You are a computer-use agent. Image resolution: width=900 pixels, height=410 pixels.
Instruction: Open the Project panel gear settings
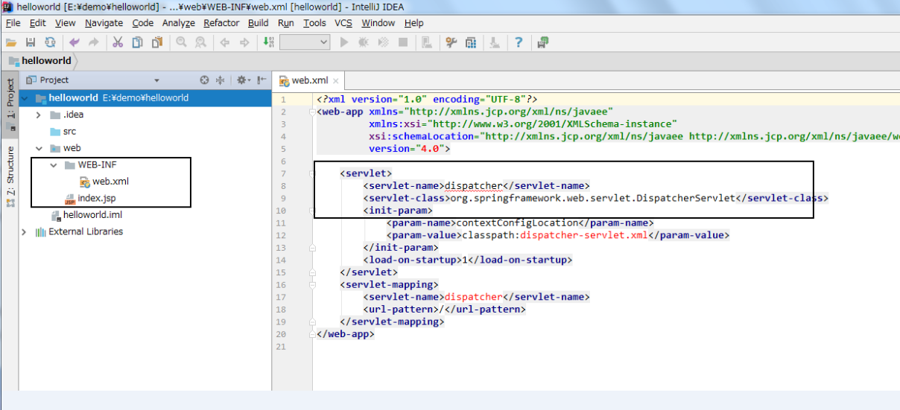tap(242, 80)
